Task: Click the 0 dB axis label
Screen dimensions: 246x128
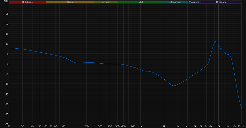Action: click(8, 64)
